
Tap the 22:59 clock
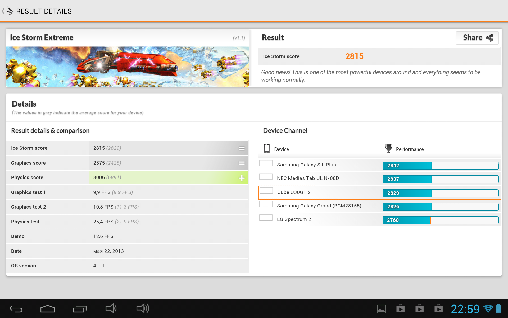click(465, 309)
